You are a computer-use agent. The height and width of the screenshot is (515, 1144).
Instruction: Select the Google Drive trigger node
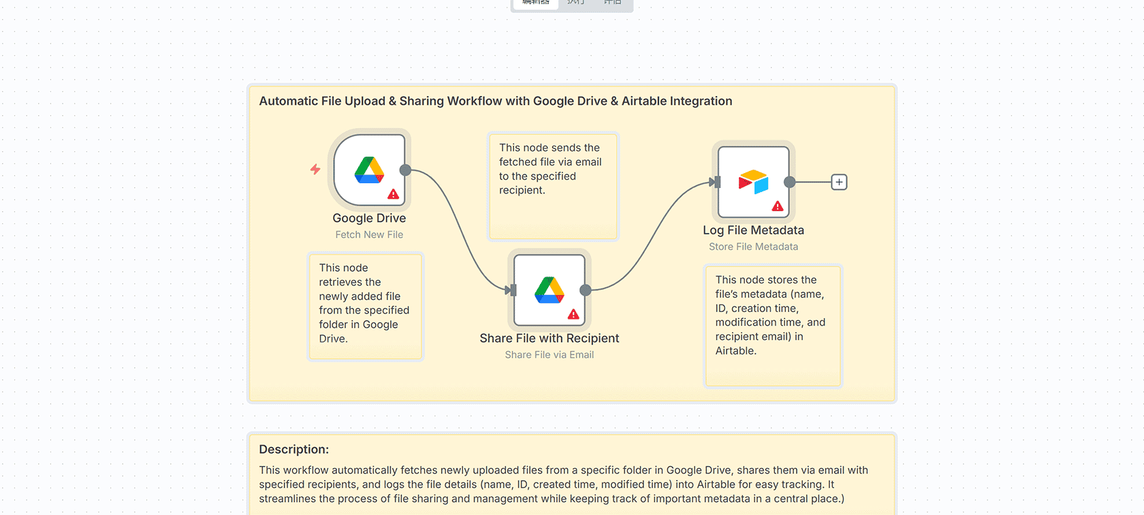(x=369, y=170)
